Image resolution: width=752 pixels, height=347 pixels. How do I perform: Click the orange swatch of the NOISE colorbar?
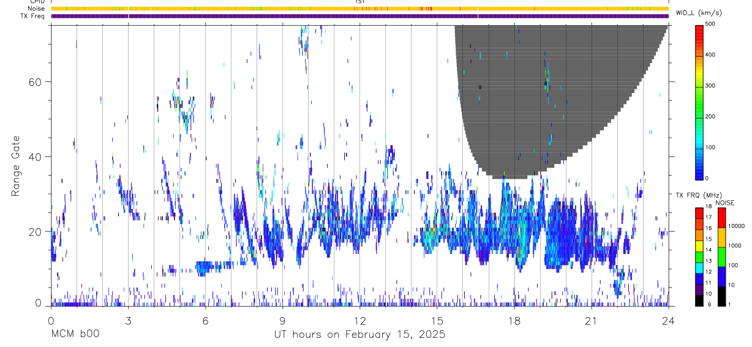tap(721, 237)
